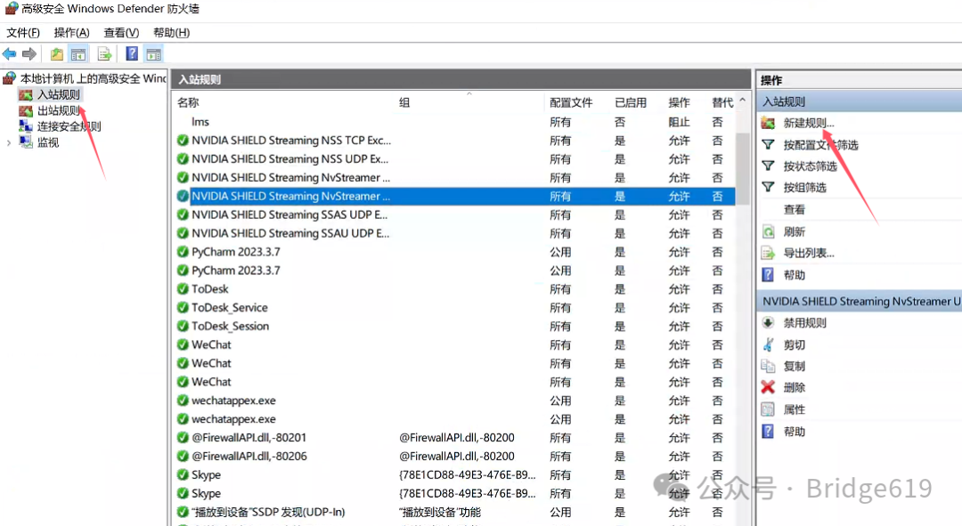Click the Export List icon in Actions pane

pyautogui.click(x=768, y=253)
